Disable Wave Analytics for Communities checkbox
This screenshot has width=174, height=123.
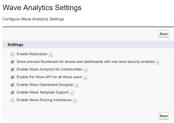[13, 69]
